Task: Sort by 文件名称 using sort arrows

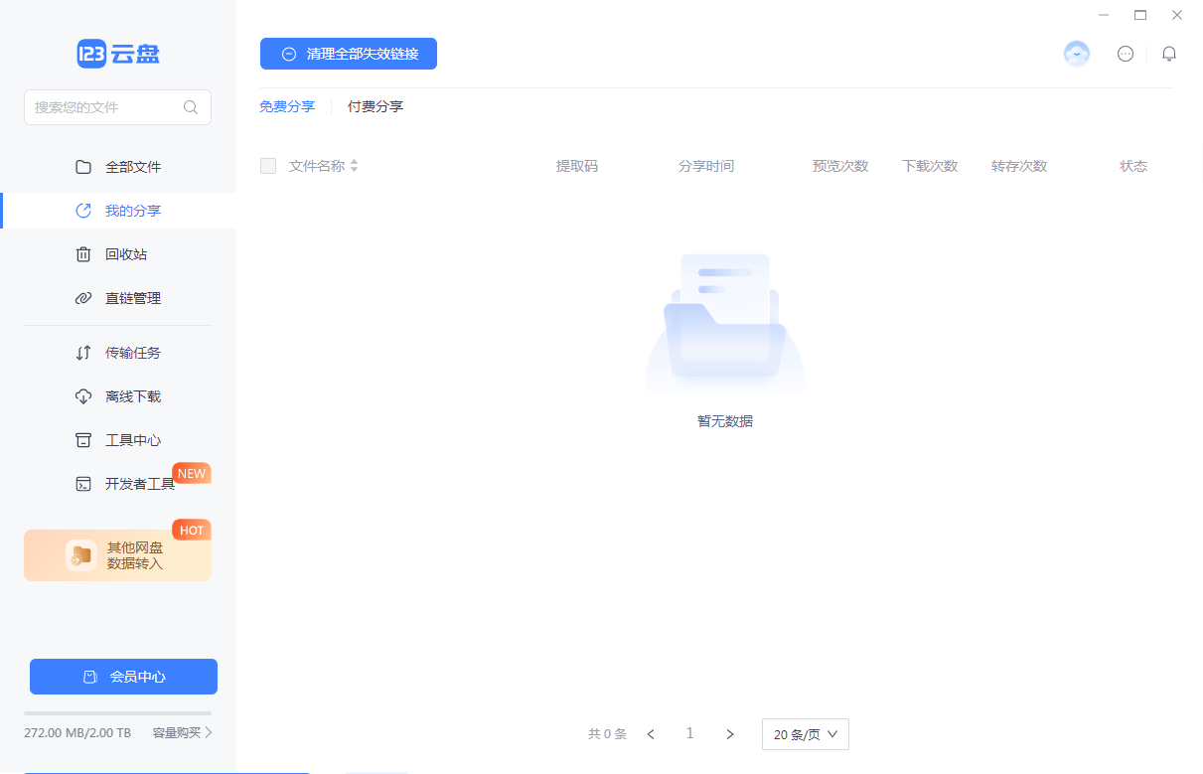Action: (x=355, y=166)
